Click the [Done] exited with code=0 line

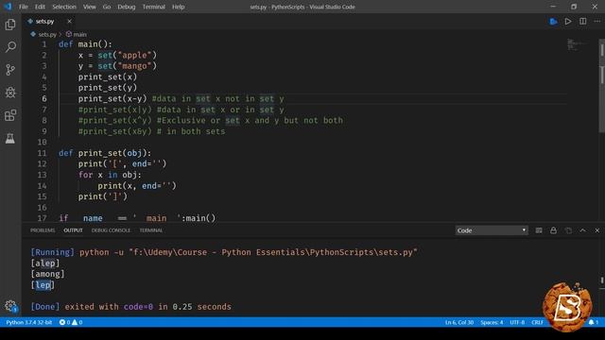click(x=130, y=307)
